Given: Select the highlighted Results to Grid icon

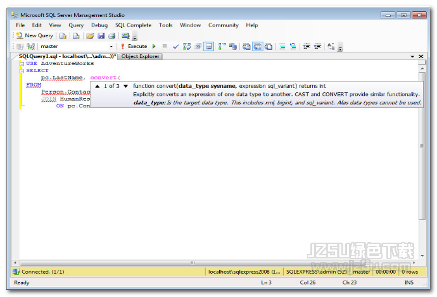Looking at the screenshot, I should [x=258, y=46].
